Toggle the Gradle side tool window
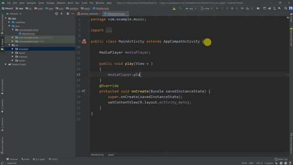The height and width of the screenshot is (165, 293). tap(291, 18)
